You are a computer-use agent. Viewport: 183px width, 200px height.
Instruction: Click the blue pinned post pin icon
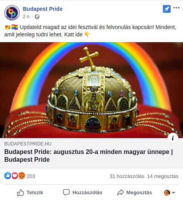click(x=167, y=9)
